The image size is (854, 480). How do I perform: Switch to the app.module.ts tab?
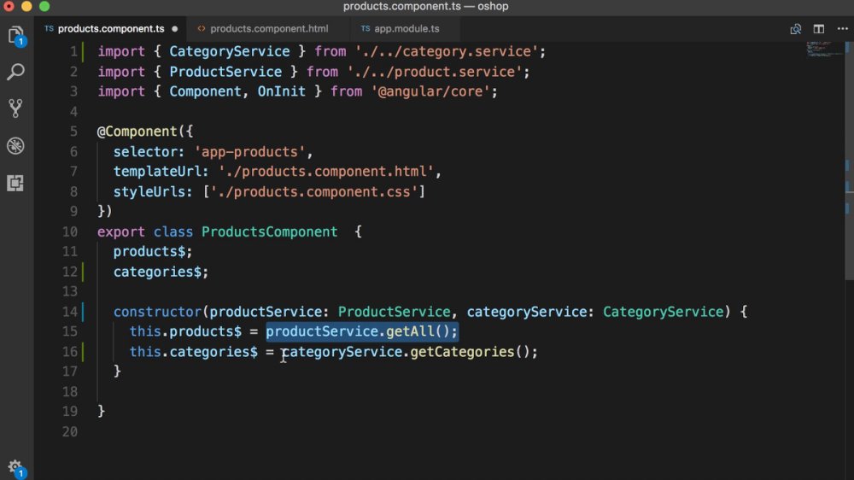(407, 29)
